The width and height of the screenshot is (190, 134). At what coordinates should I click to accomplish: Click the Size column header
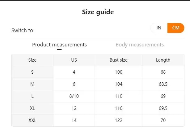(x=32, y=60)
